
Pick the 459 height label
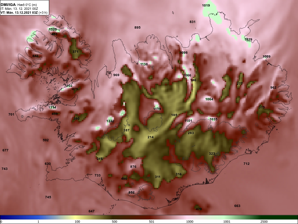coord(55,114)
